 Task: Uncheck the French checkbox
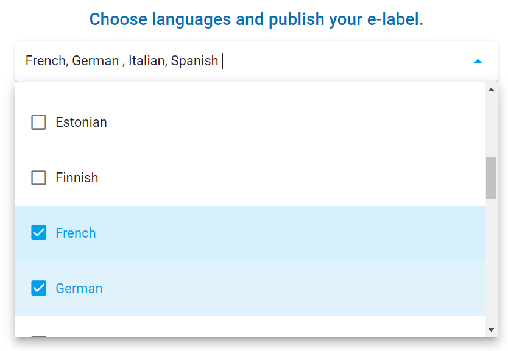39,233
